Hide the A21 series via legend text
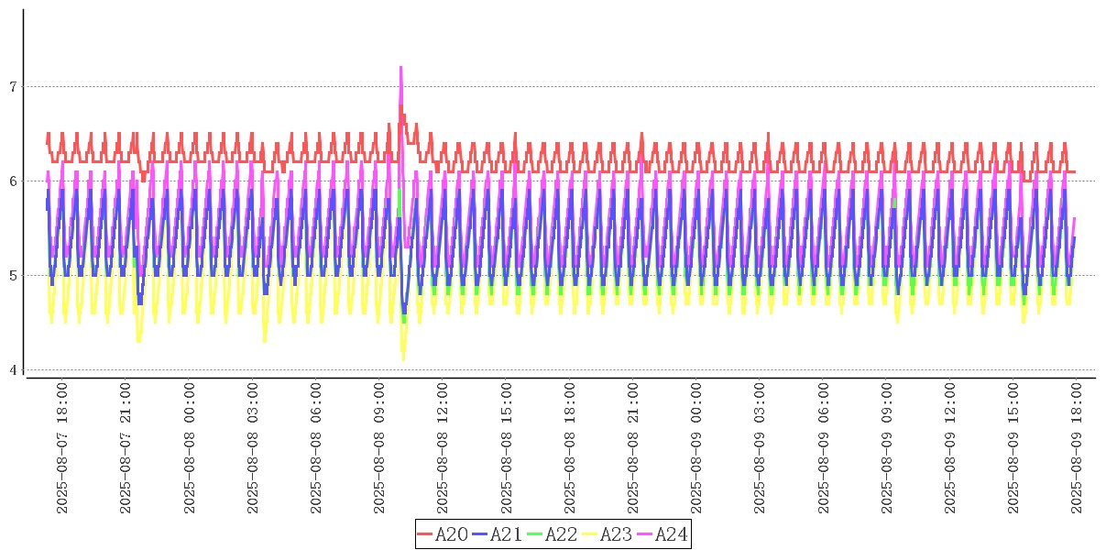Screen dimensions: 1106x550 coord(506,534)
